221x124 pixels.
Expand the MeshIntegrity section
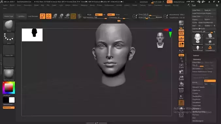198,121
